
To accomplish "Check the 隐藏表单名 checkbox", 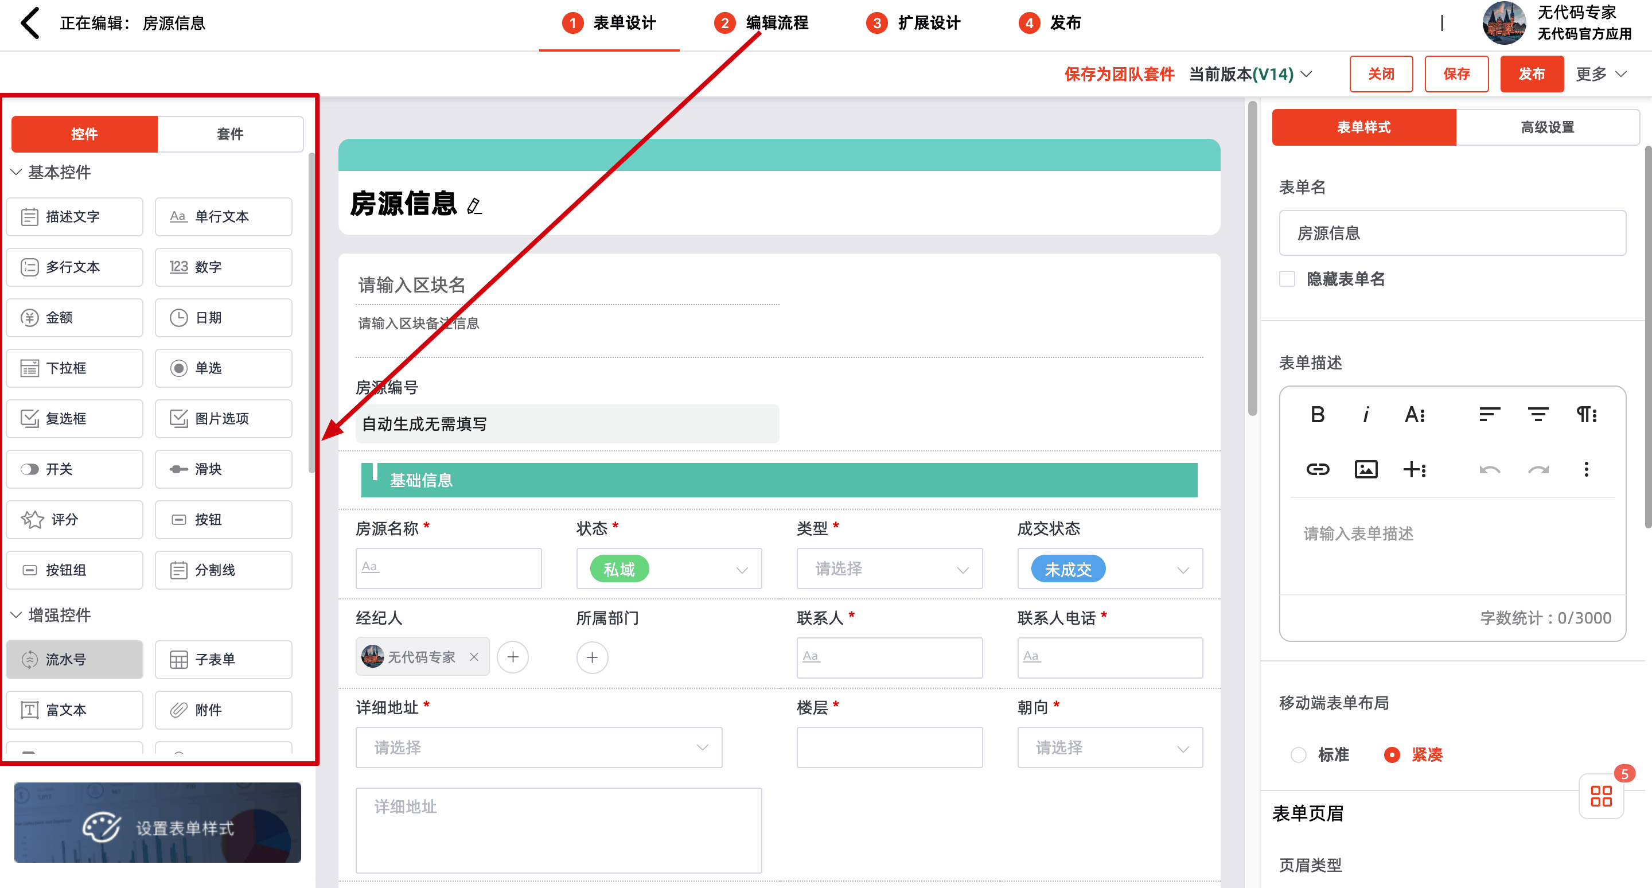I will click(x=1287, y=279).
